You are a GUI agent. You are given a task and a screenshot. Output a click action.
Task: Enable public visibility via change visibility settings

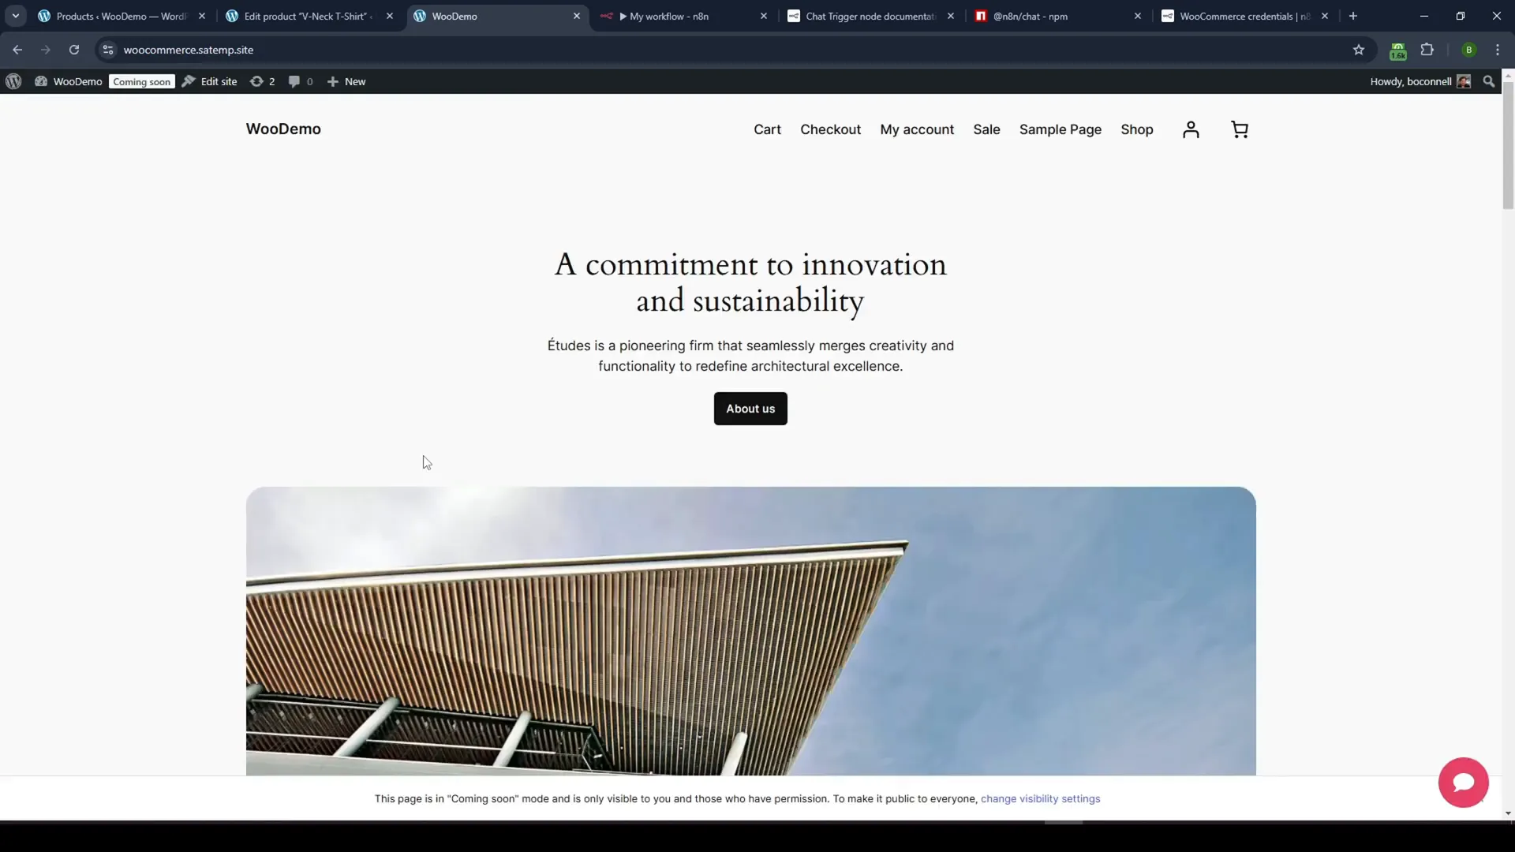point(1041,798)
